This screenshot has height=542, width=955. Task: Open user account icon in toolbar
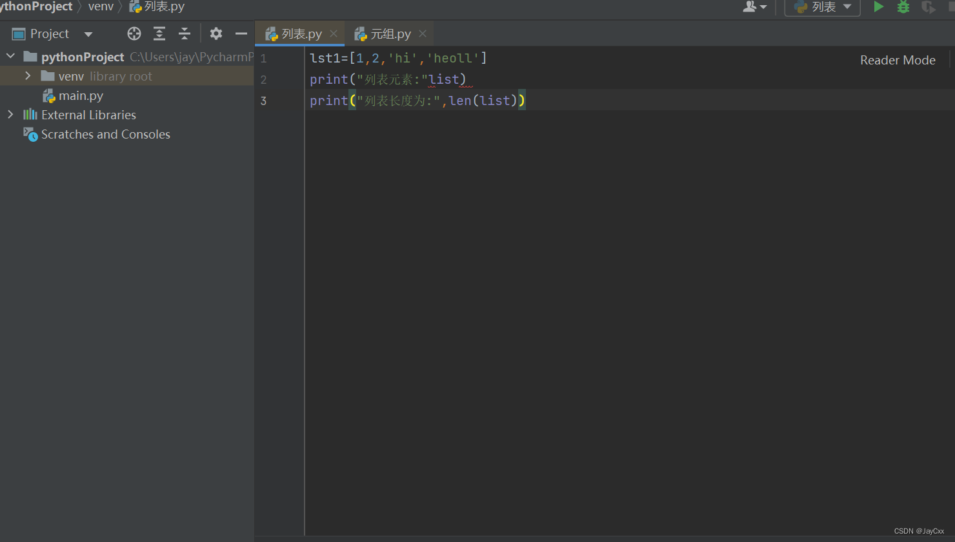[753, 7]
